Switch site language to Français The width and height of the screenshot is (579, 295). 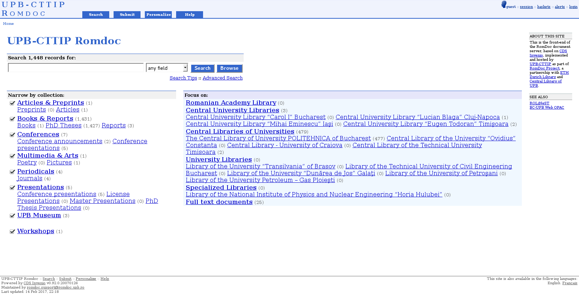tap(570, 283)
